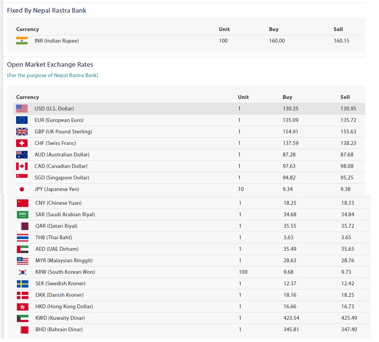Click the USD buy rate 130.35
379x342 pixels.
click(290, 109)
